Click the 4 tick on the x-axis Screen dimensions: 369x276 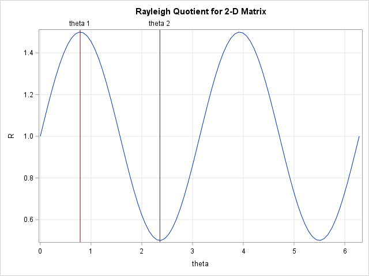pos(243,251)
